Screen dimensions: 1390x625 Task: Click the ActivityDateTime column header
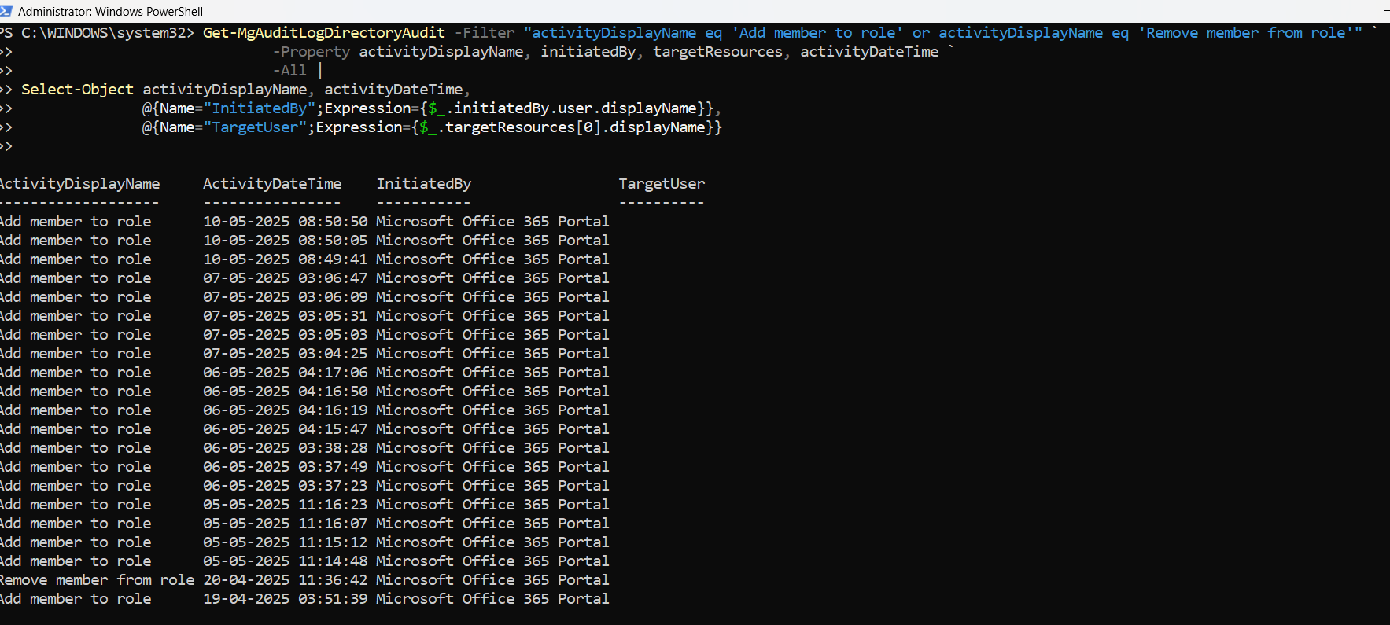(272, 184)
